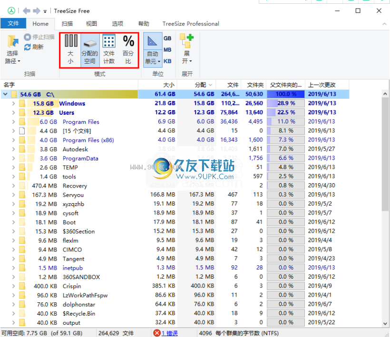The height and width of the screenshot is (337, 390).
Task: Click the inetpub folder icon
Action: click(22, 268)
